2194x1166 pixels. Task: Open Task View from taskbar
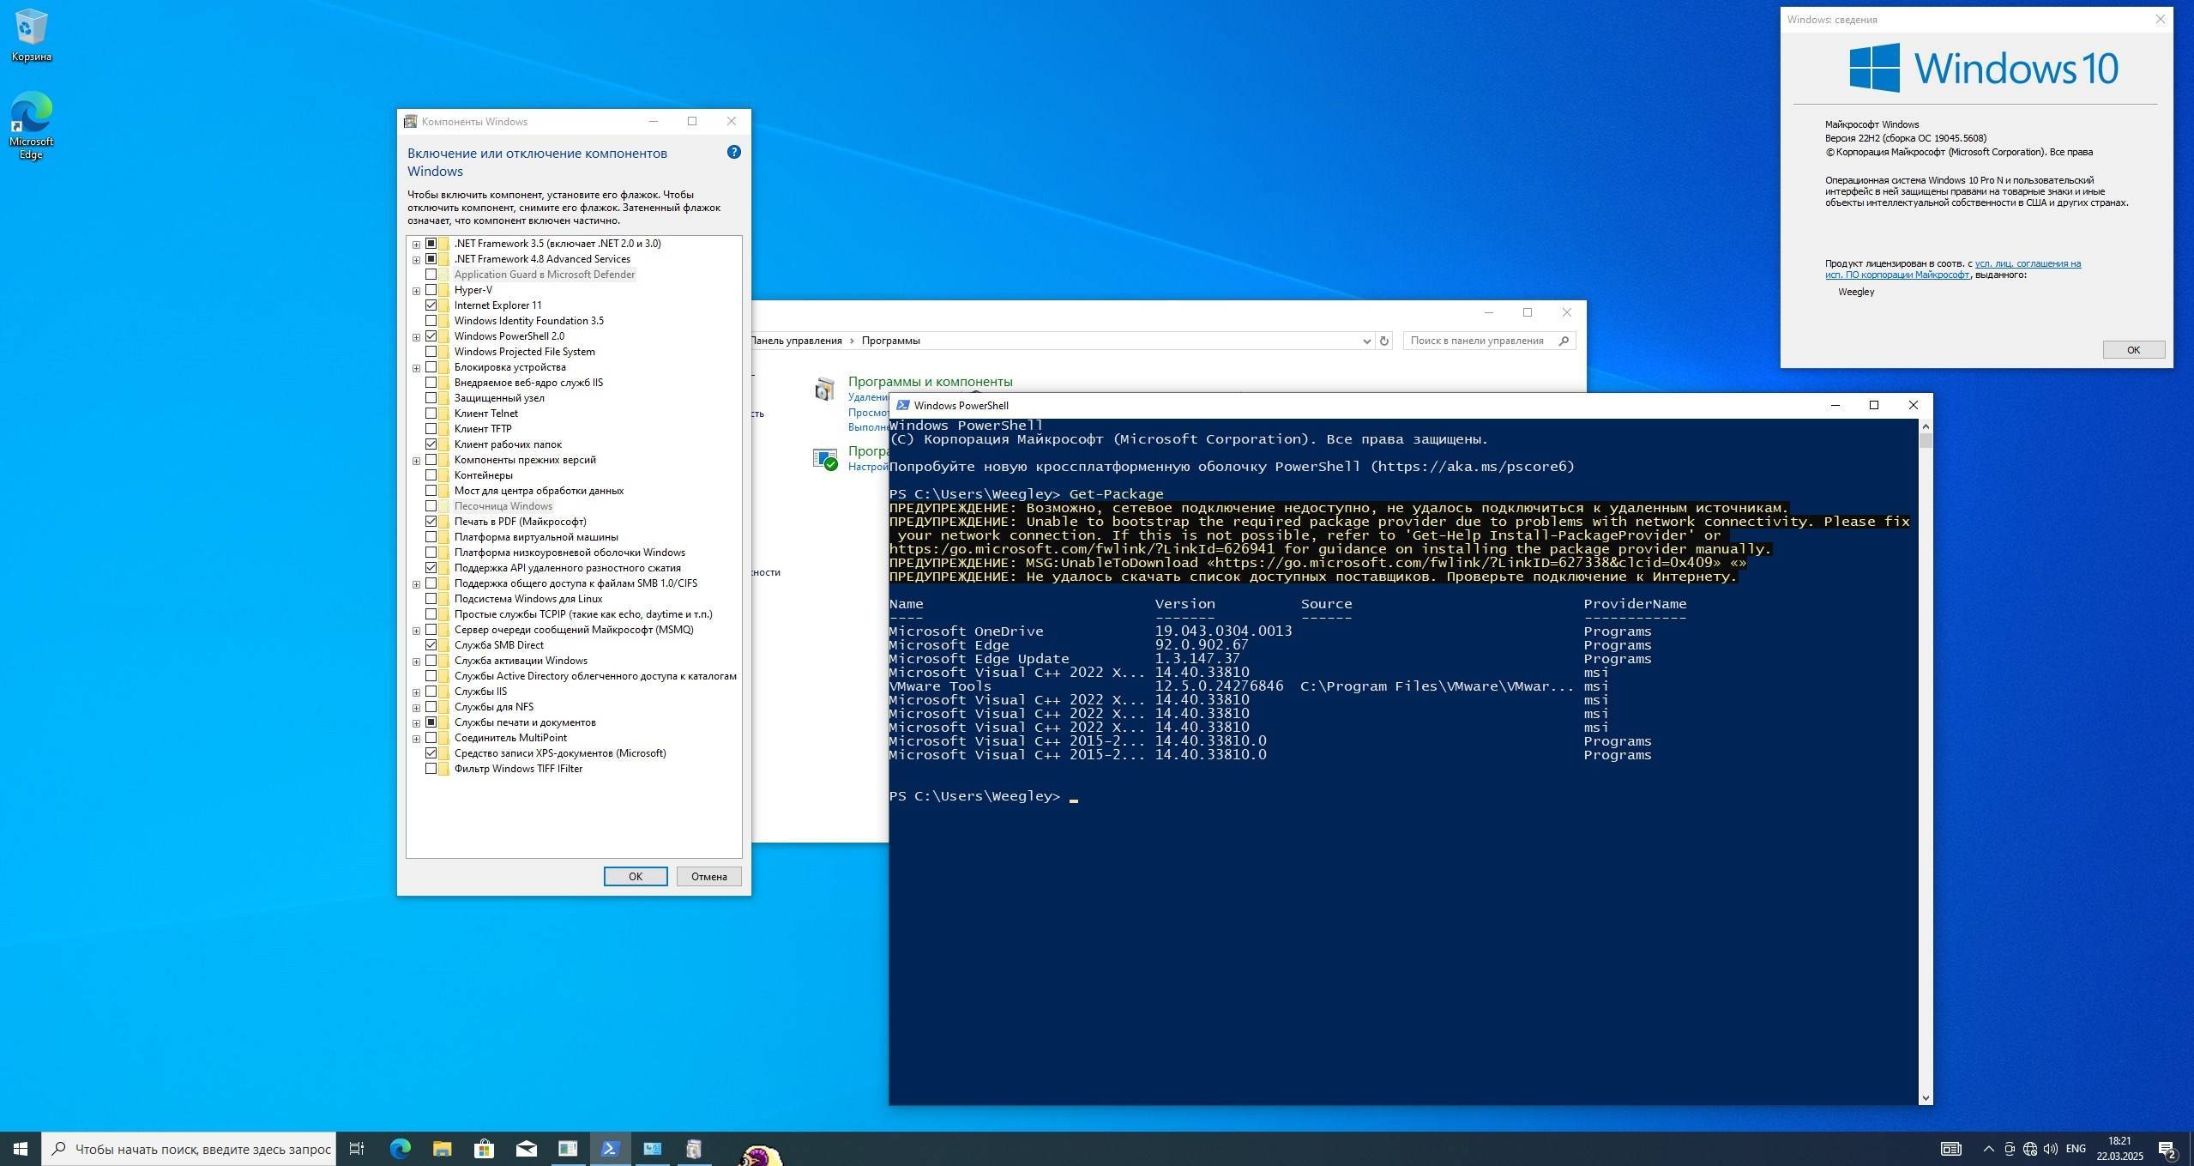tap(357, 1148)
